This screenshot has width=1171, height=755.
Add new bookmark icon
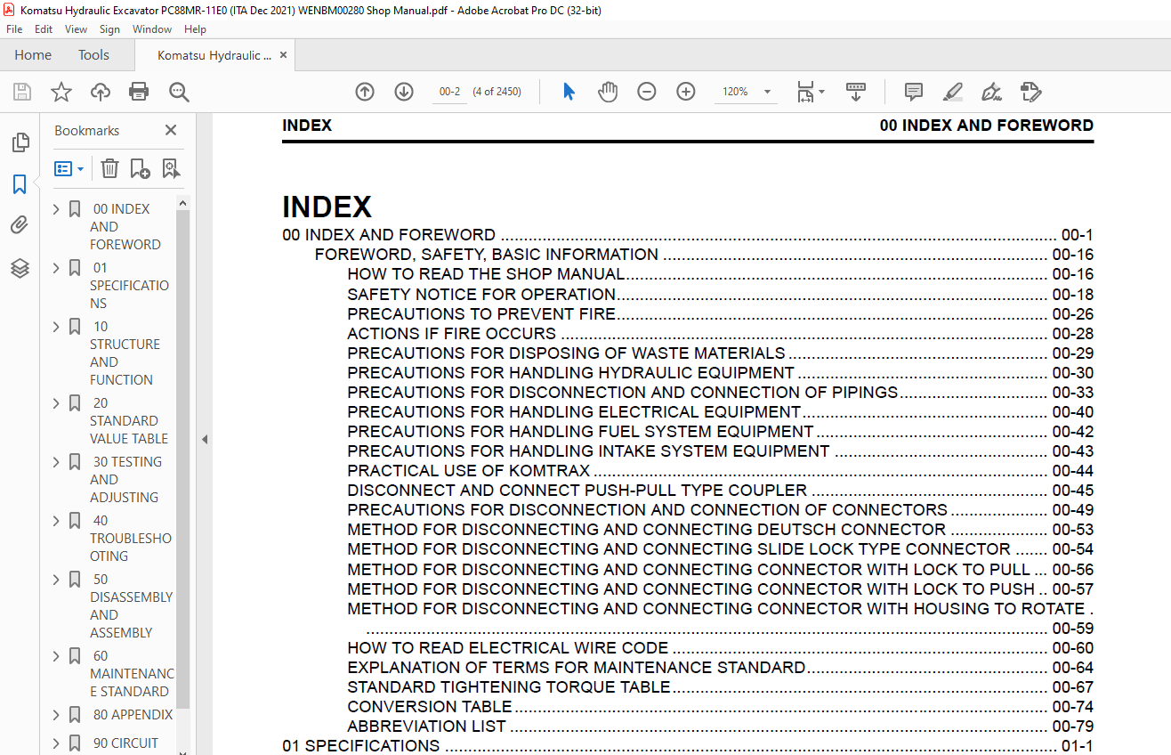point(140,168)
